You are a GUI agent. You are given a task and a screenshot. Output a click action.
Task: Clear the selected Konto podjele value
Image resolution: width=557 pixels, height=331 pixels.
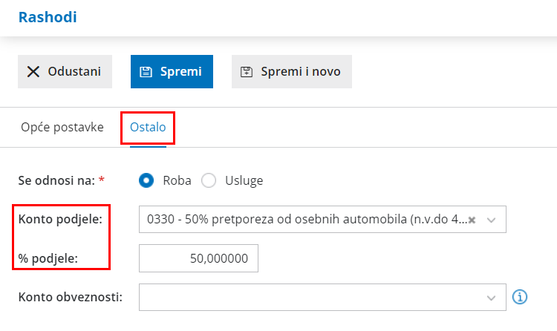tap(472, 220)
